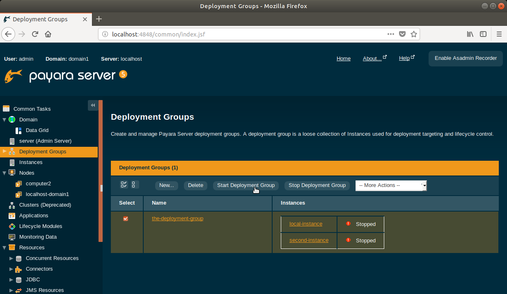Toggle the Firefox sidebar view icon

point(484,34)
